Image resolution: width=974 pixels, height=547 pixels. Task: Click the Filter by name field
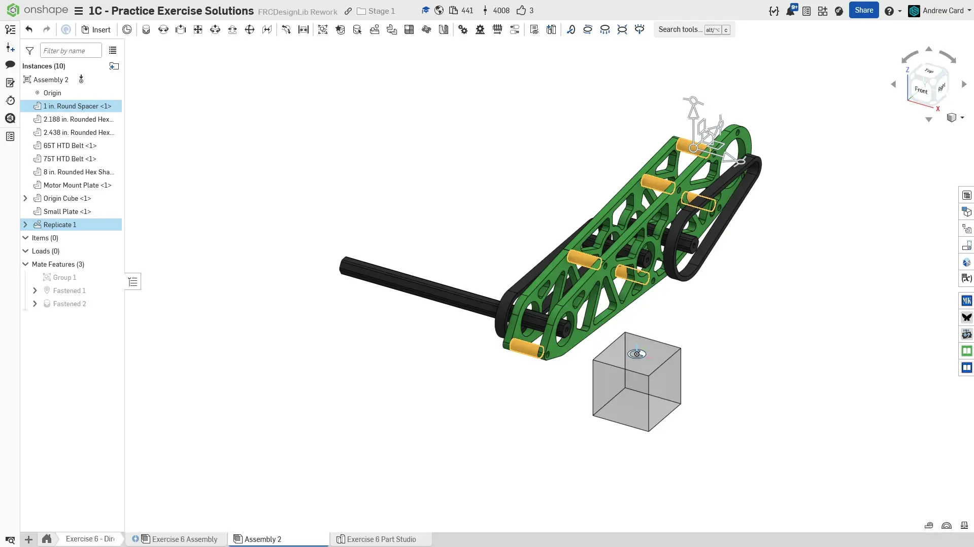pyautogui.click(x=71, y=51)
